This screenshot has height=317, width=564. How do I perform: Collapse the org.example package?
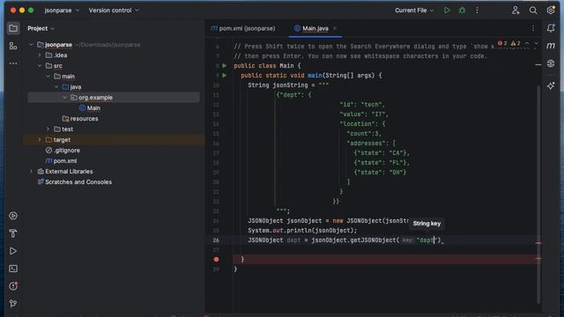coord(64,98)
